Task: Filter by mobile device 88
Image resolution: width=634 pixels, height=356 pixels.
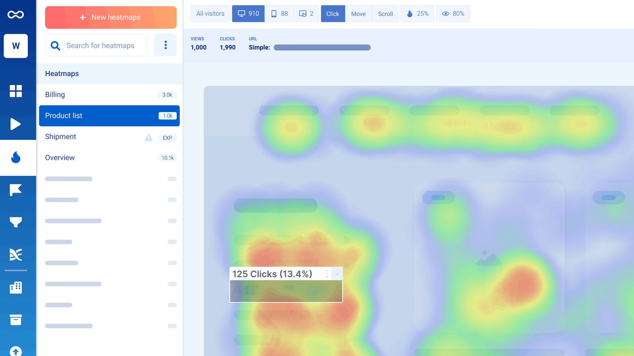Action: pos(279,13)
